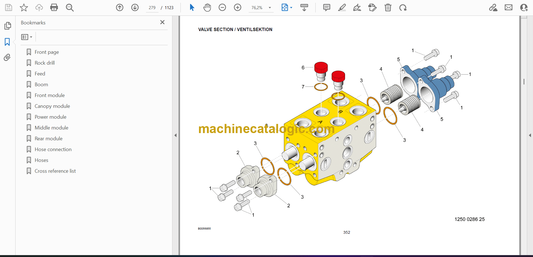Add a sticky note comment
Image resolution: width=533 pixels, height=257 pixels.
pyautogui.click(x=326, y=7)
